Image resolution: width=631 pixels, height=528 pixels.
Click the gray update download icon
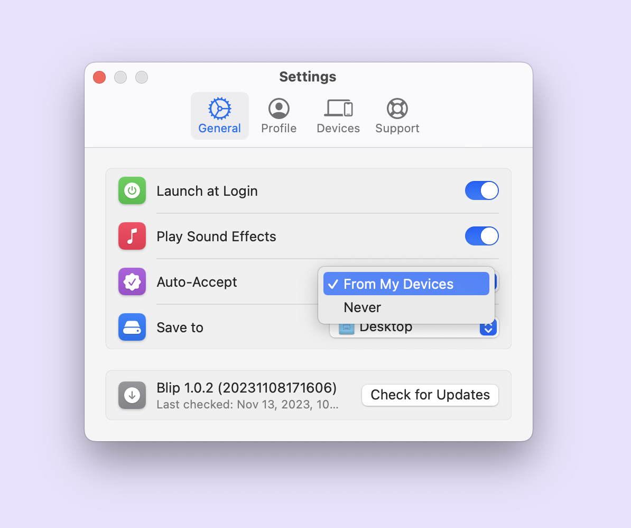(x=132, y=395)
